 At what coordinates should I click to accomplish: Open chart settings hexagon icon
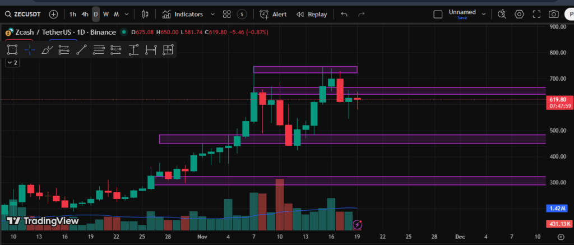coord(519,14)
